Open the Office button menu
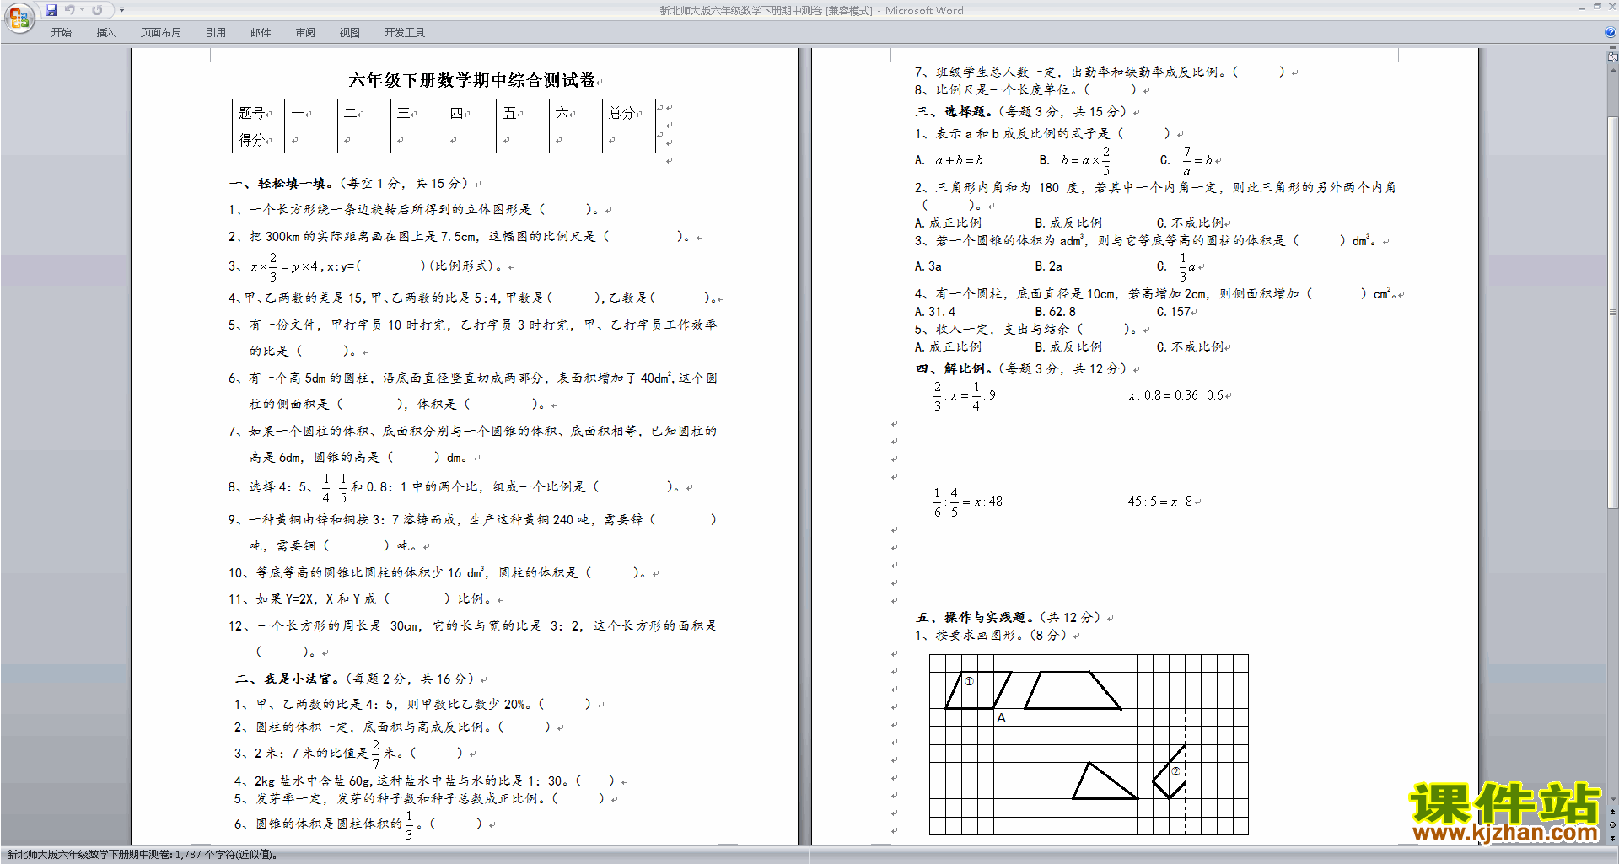 19,17
